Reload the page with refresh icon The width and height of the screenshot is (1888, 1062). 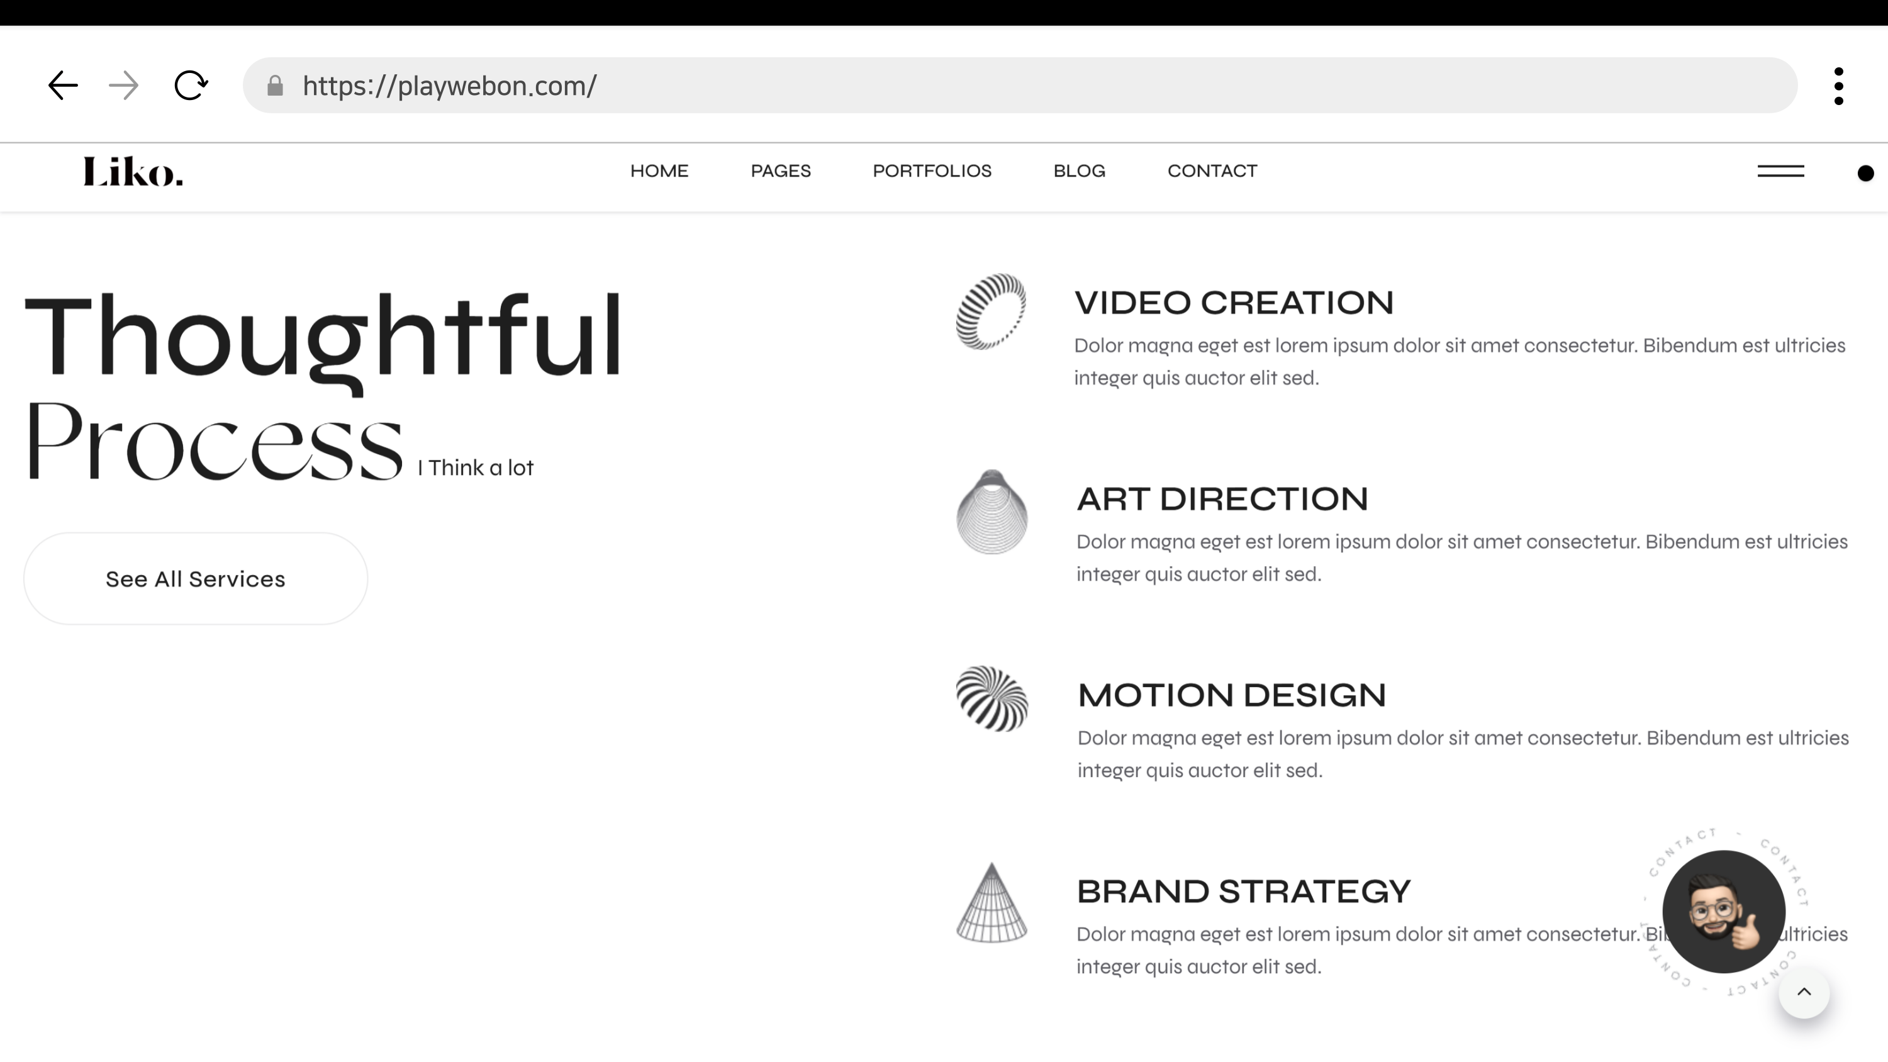point(191,86)
